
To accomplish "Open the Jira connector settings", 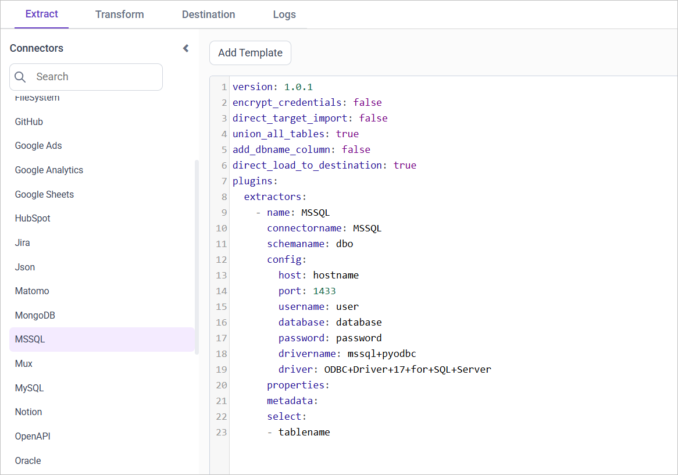I will pyautogui.click(x=22, y=242).
